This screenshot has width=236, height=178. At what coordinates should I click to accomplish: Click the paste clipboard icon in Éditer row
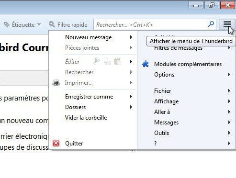[x=118, y=61]
